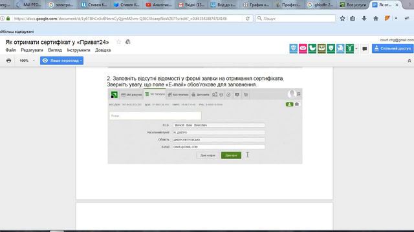Open the browser bookmarks library icon
The height and width of the screenshot is (232, 414).
(x=353, y=19)
